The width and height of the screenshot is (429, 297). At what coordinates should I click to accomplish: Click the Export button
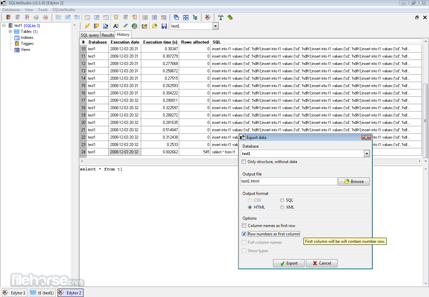pyautogui.click(x=289, y=263)
